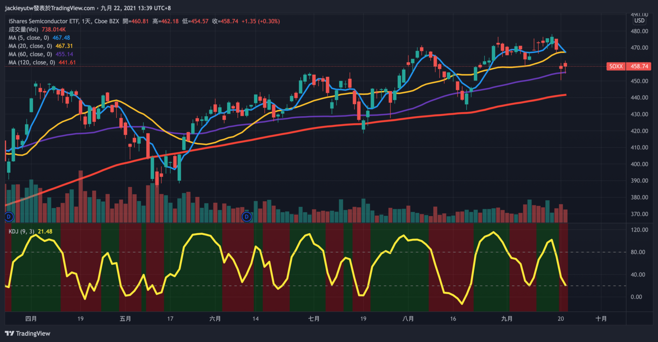This screenshot has width=658, height=342.
Task: Click the dividend D marker near June 14
Action: pos(246,216)
